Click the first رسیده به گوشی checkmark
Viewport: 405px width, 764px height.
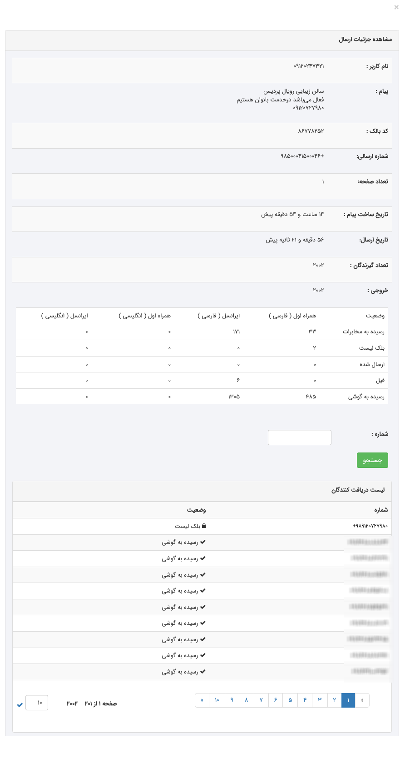[203, 542]
